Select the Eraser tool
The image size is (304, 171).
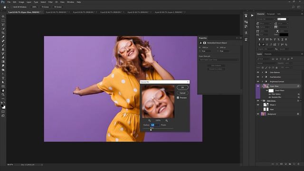3,57
